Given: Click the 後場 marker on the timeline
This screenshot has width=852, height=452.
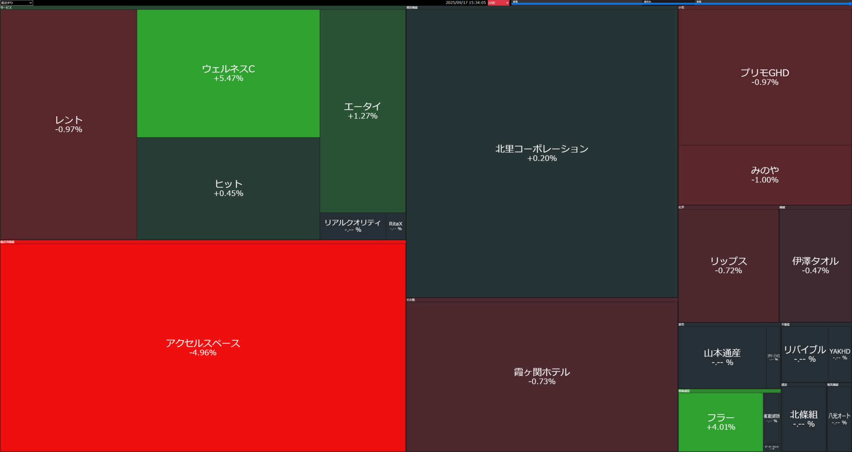Looking at the screenshot, I should pos(699,2).
